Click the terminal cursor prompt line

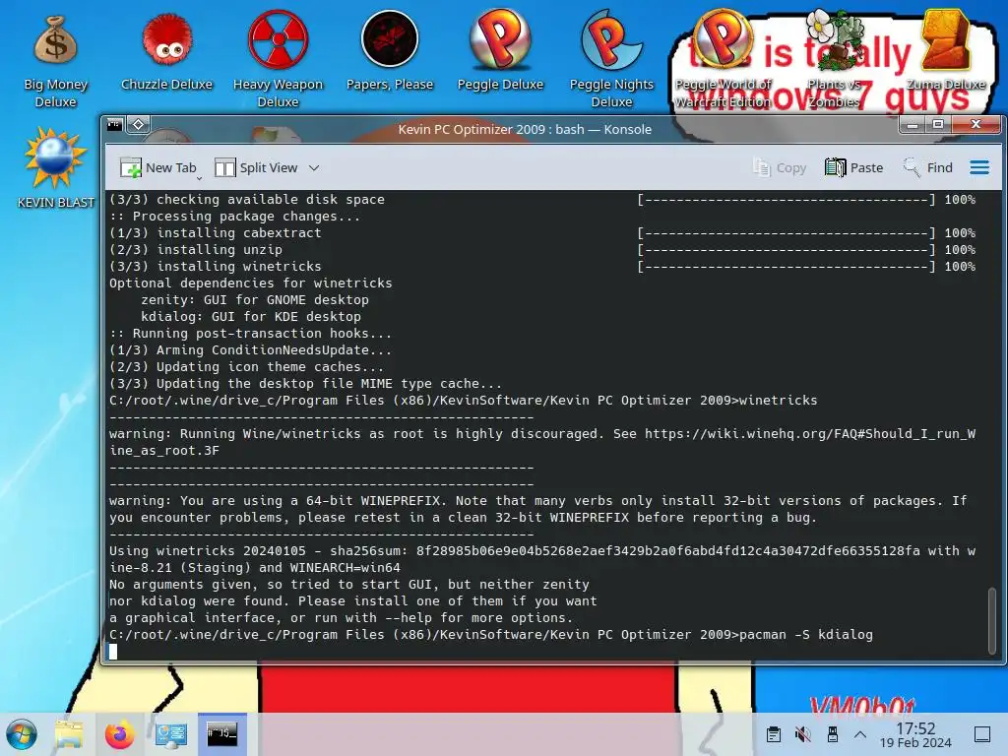click(113, 652)
